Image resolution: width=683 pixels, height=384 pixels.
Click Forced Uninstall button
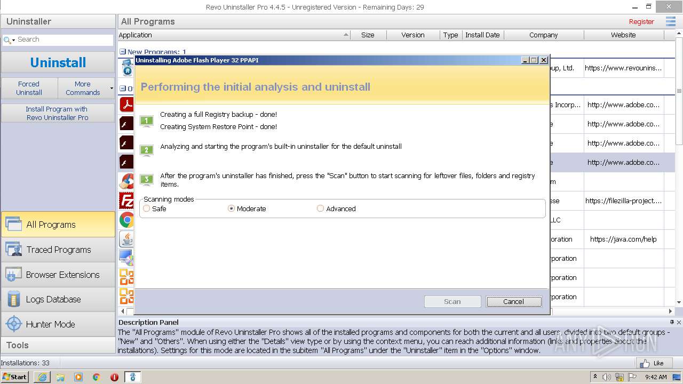coord(29,88)
